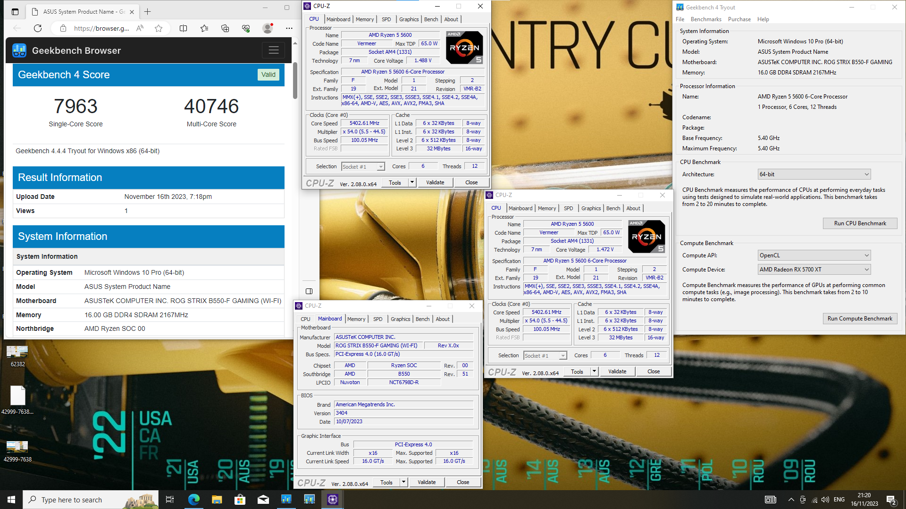Open CPU-Z taskbar icon

point(333,500)
